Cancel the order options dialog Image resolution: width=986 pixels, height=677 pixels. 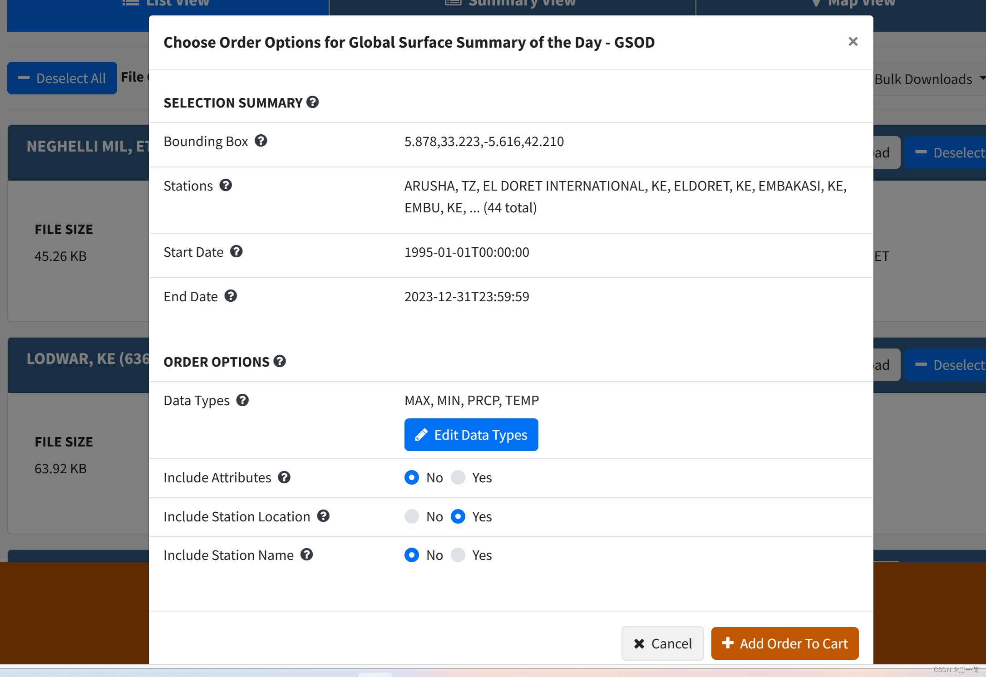(662, 643)
